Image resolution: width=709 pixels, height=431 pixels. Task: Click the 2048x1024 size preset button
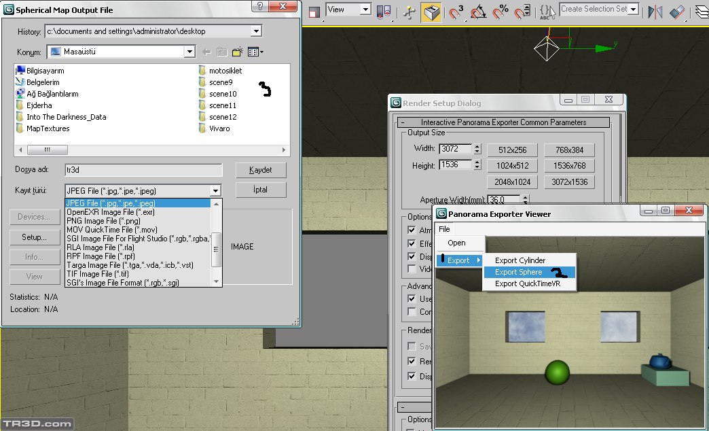tap(513, 182)
